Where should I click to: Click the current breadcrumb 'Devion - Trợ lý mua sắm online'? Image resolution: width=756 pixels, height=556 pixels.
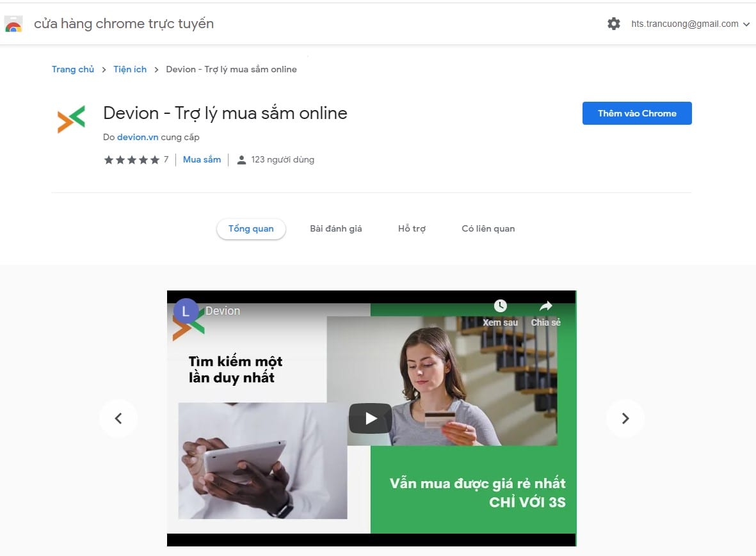coord(232,69)
